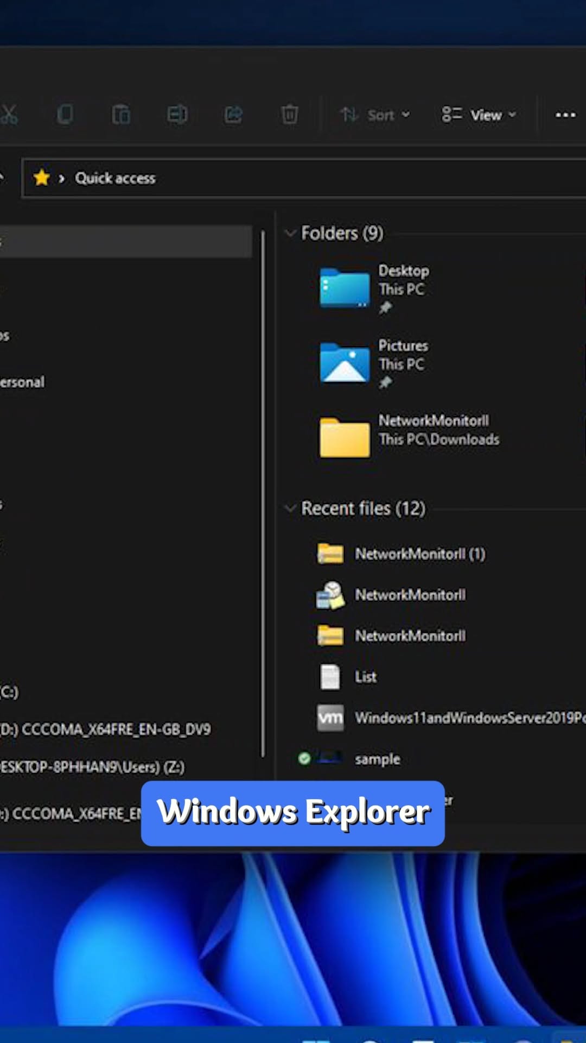Click the NetworkMonitorII (1) zip folder icon
The width and height of the screenshot is (586, 1043).
coord(330,554)
